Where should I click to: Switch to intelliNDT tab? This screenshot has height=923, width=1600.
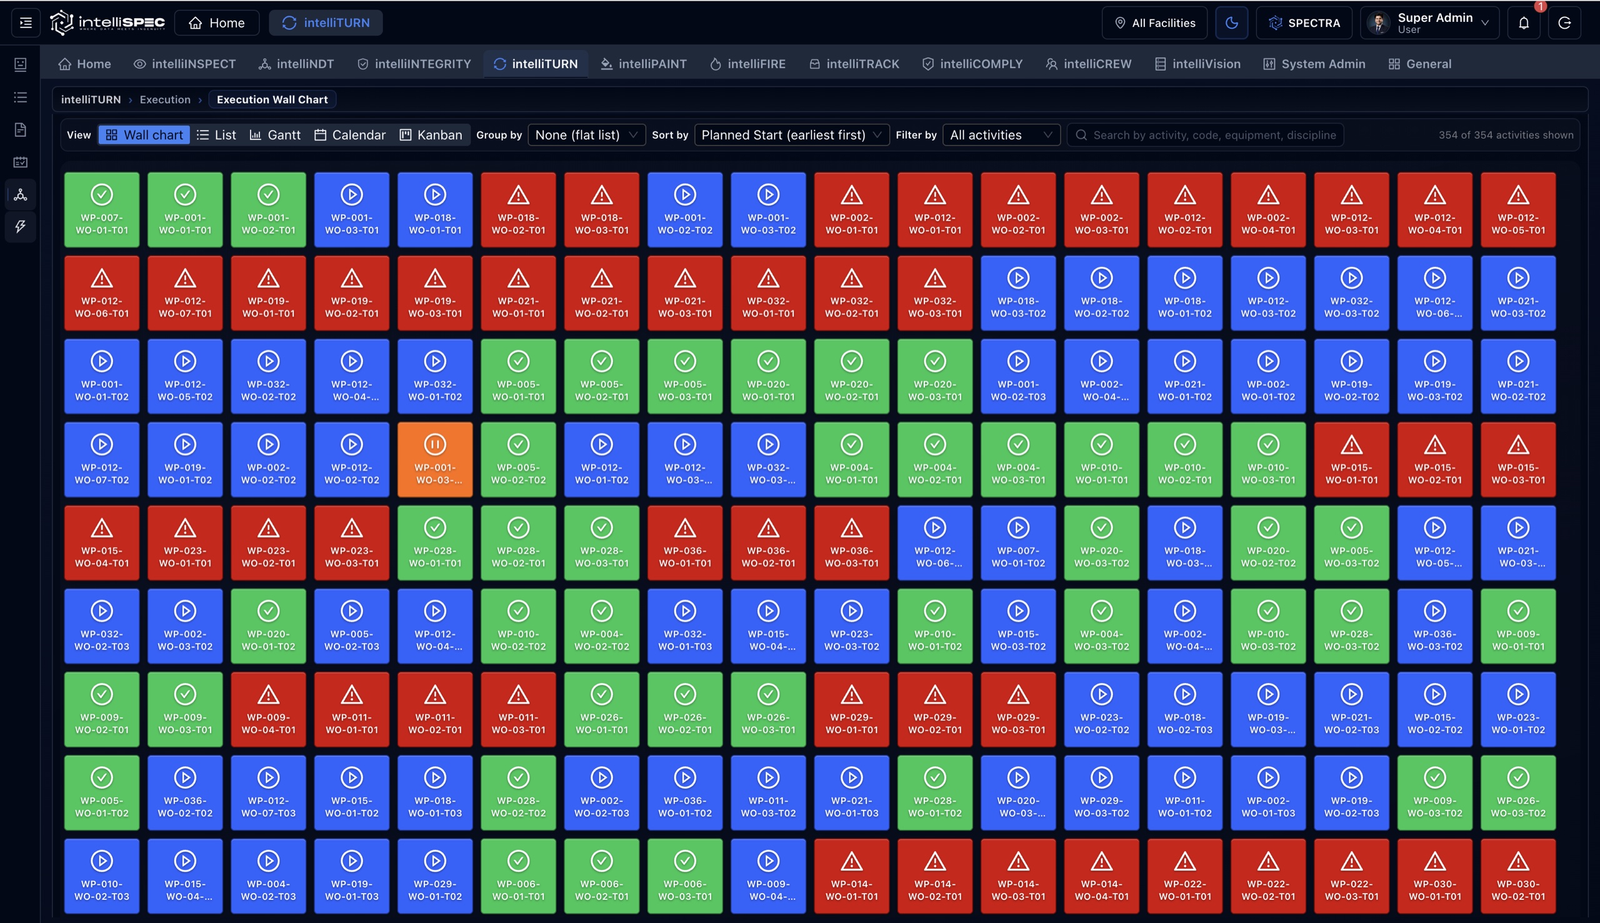tap(296, 64)
